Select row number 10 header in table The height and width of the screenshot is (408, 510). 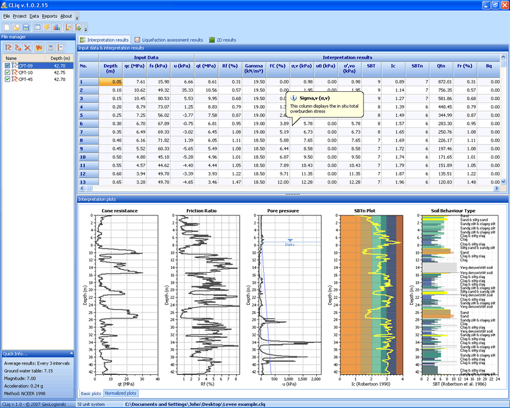click(x=89, y=157)
